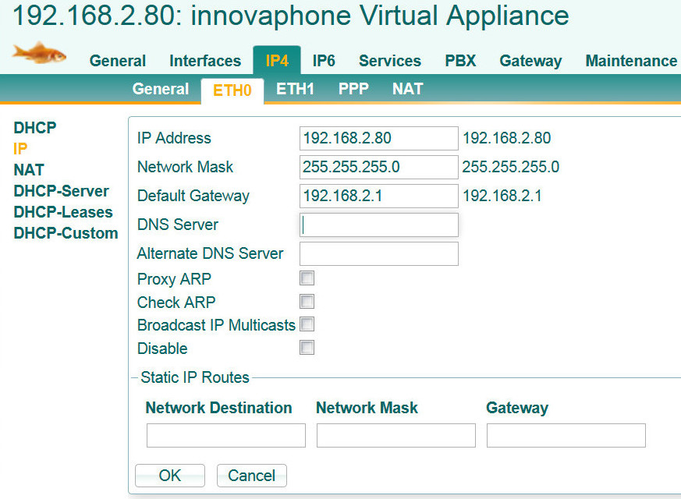Click the DNS Server input field
This screenshot has height=499, width=681.
378,225
